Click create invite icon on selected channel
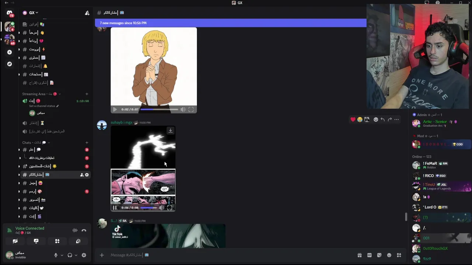This screenshot has height=265, width=472. click(x=82, y=175)
